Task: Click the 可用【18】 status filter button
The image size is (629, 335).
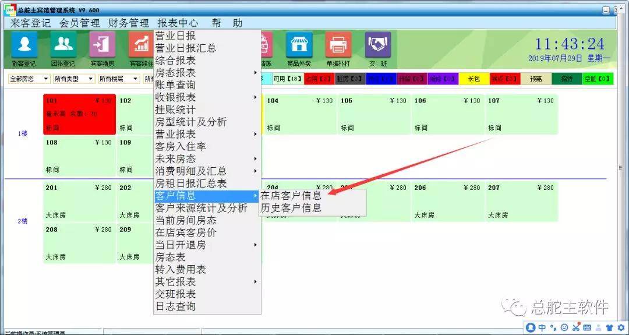Action: [x=287, y=79]
